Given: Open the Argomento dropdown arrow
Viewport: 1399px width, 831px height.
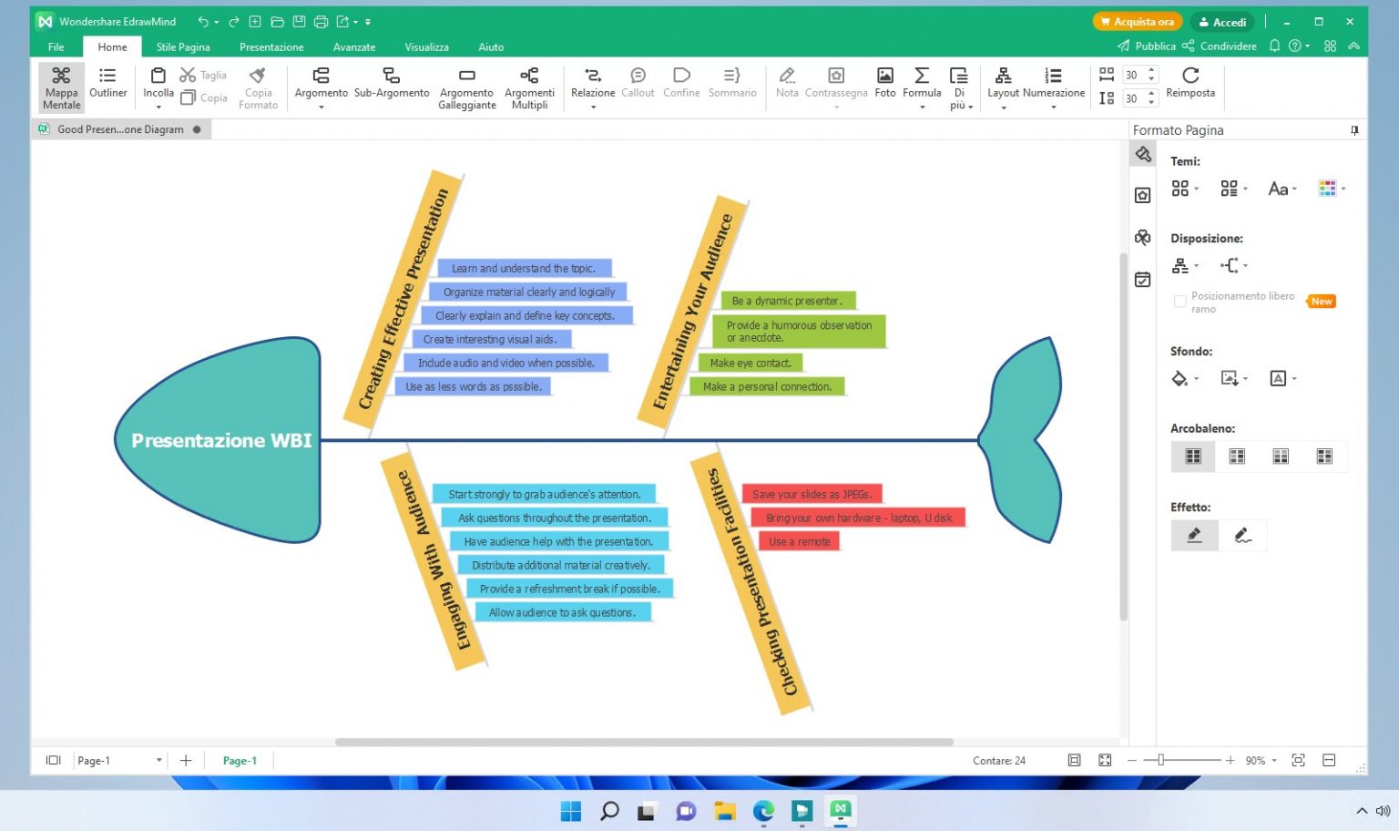Looking at the screenshot, I should pyautogui.click(x=321, y=106).
